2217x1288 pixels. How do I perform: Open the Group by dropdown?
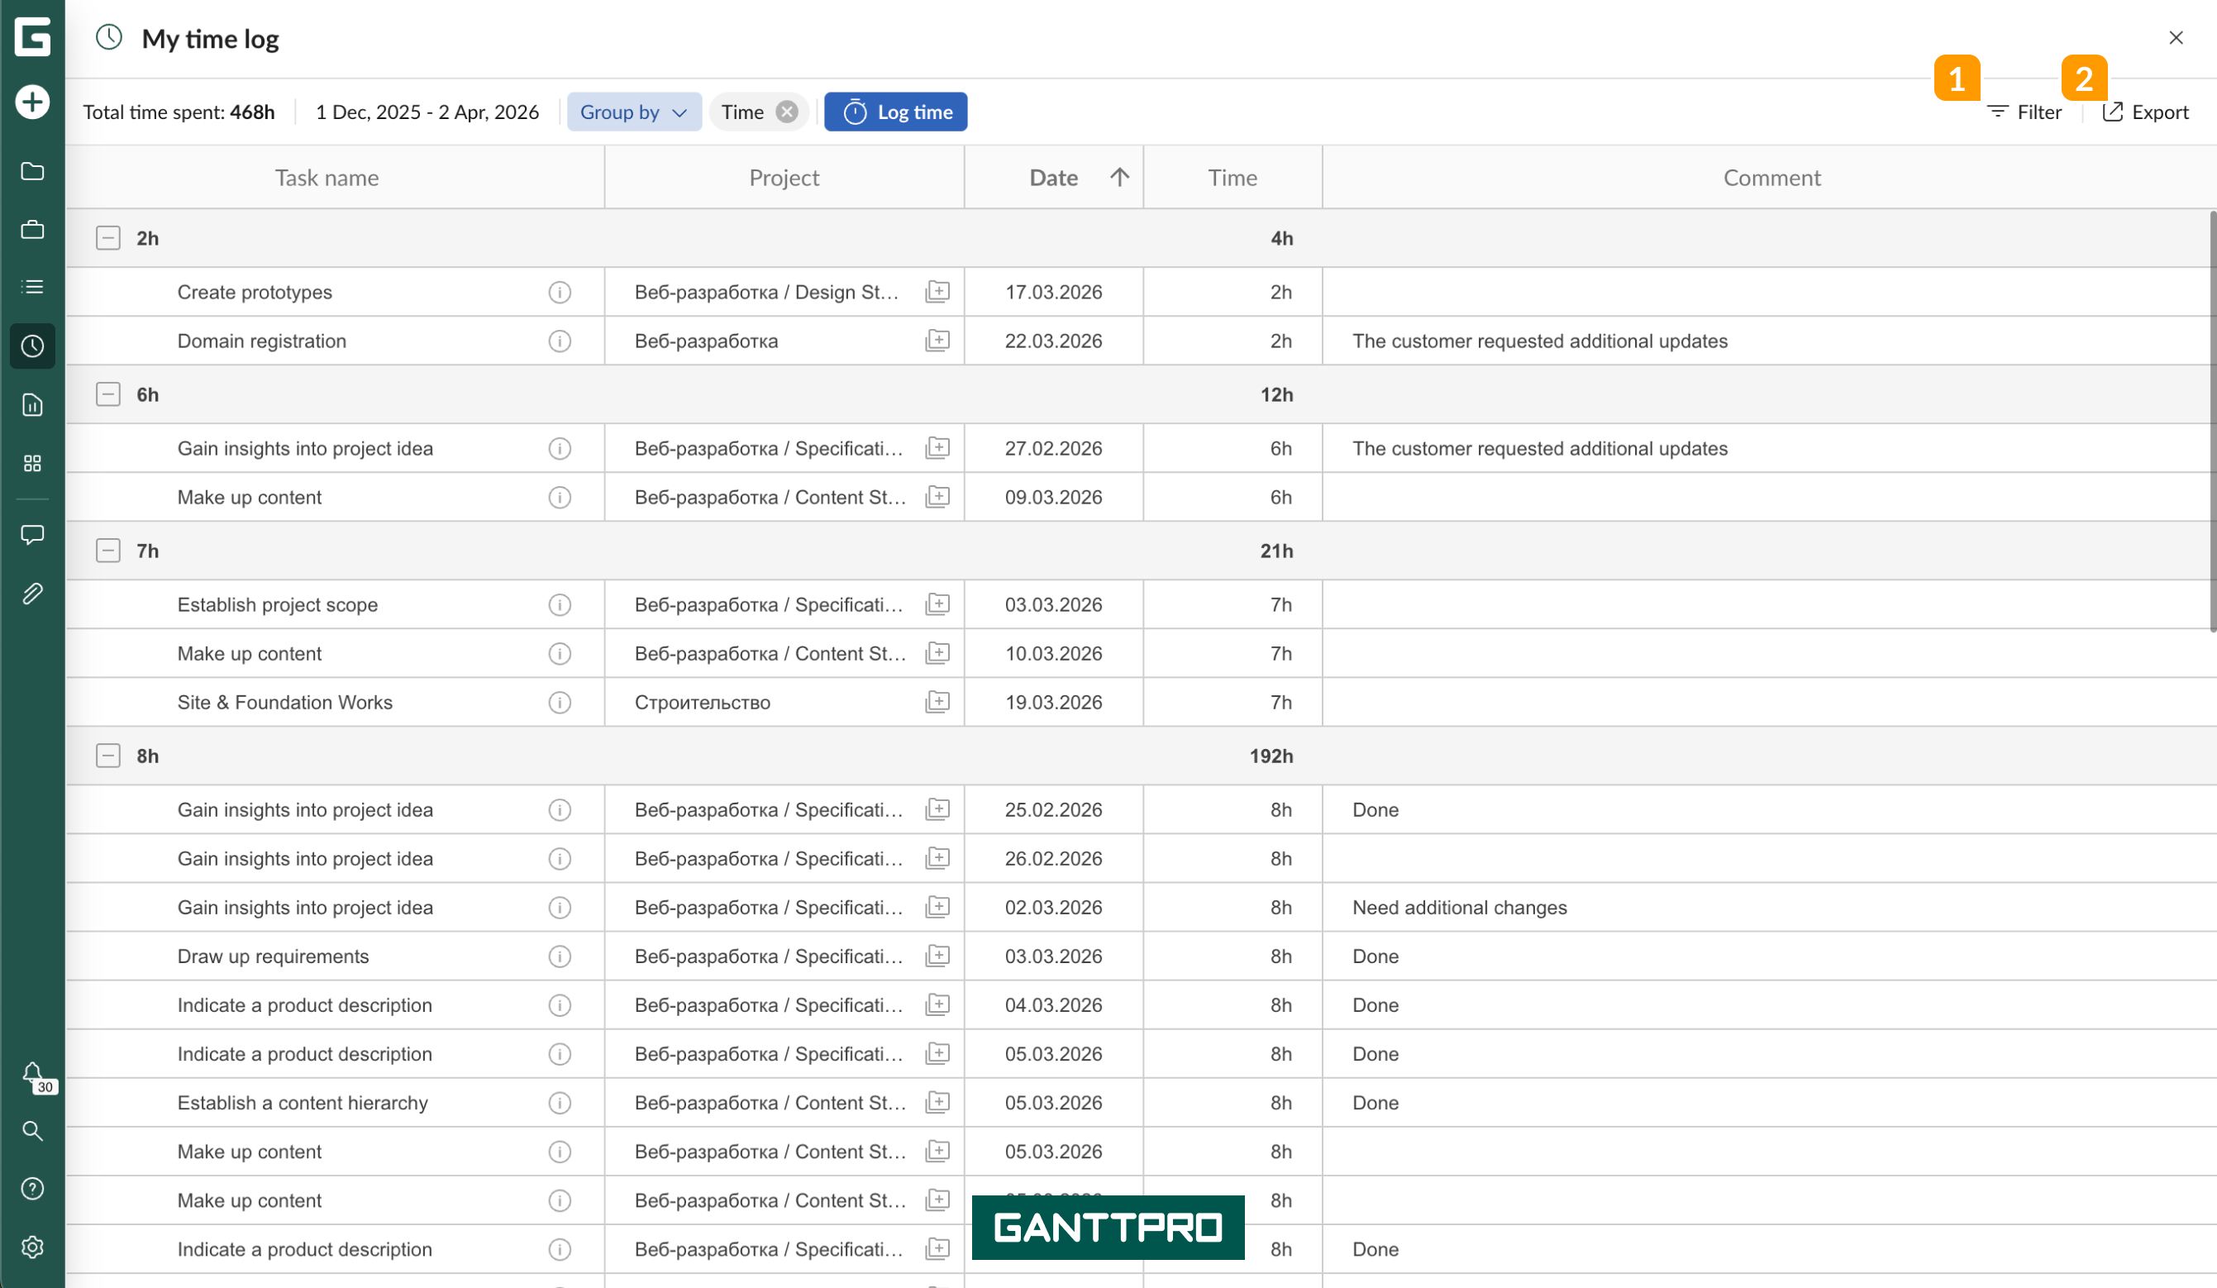pyautogui.click(x=633, y=112)
